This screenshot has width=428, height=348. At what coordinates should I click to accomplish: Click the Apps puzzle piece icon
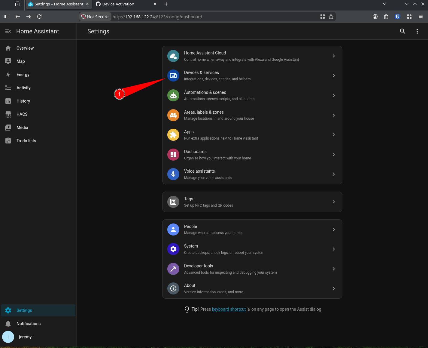pos(173,135)
